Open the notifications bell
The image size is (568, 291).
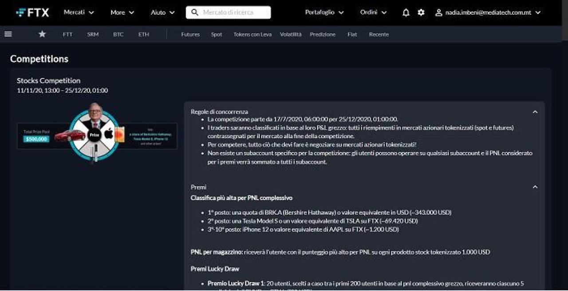tap(406, 12)
